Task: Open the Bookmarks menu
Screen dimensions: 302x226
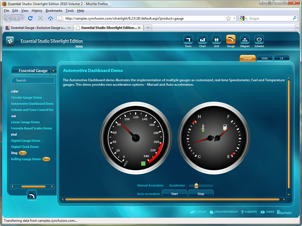Action: (x=54, y=11)
